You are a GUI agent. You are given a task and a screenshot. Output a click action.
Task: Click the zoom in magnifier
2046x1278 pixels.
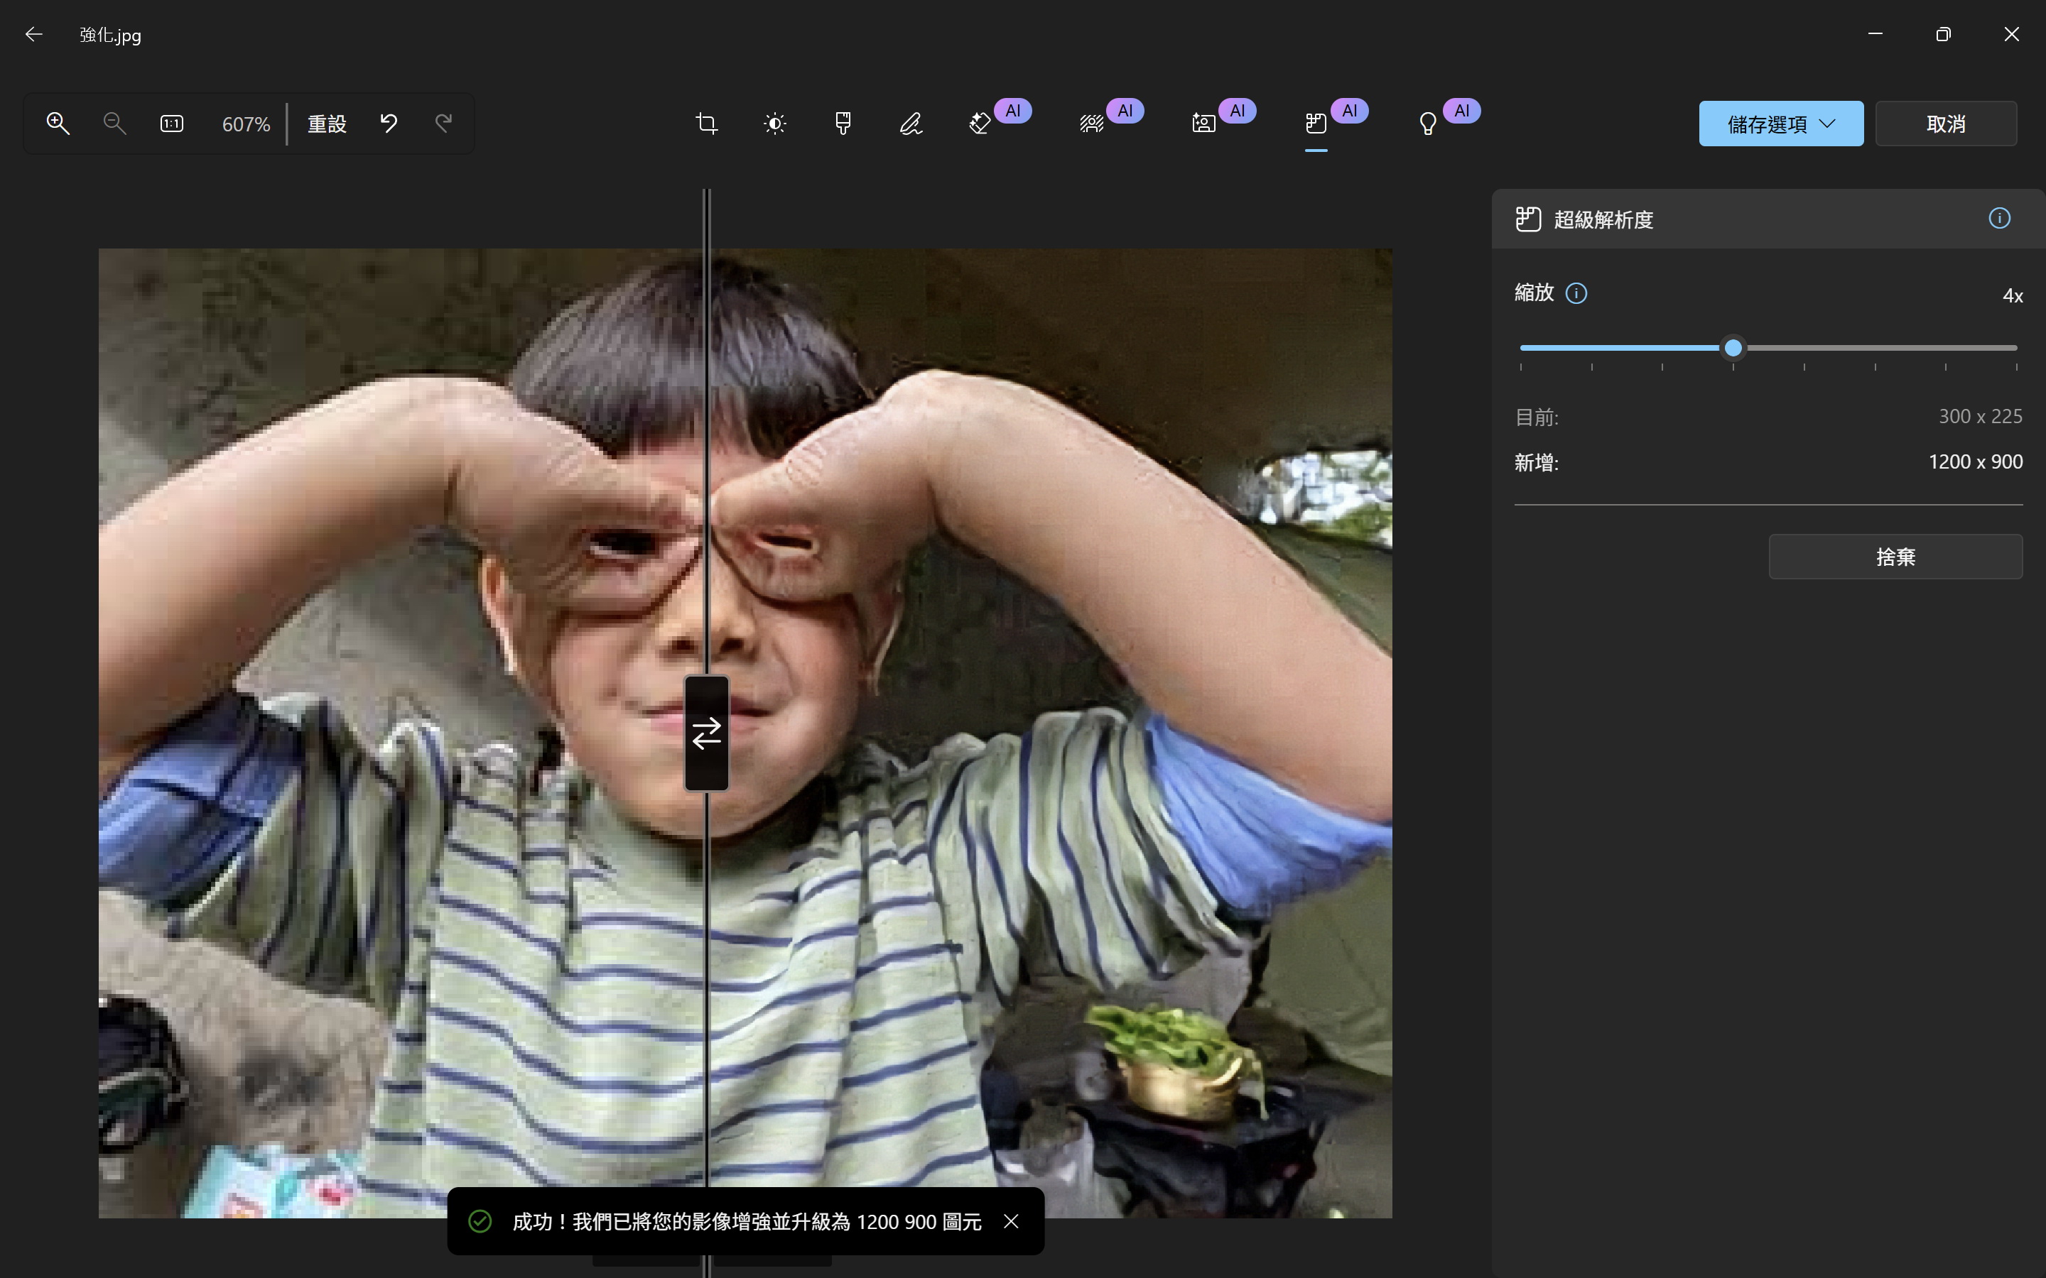pos(58,124)
